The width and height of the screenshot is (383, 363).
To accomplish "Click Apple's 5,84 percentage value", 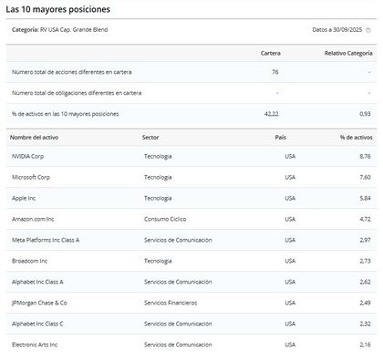I will coord(365,198).
